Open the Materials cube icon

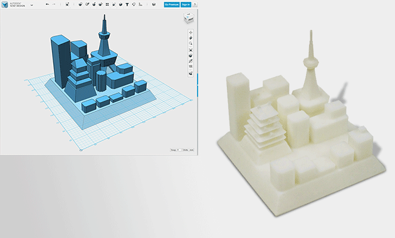(154, 4)
